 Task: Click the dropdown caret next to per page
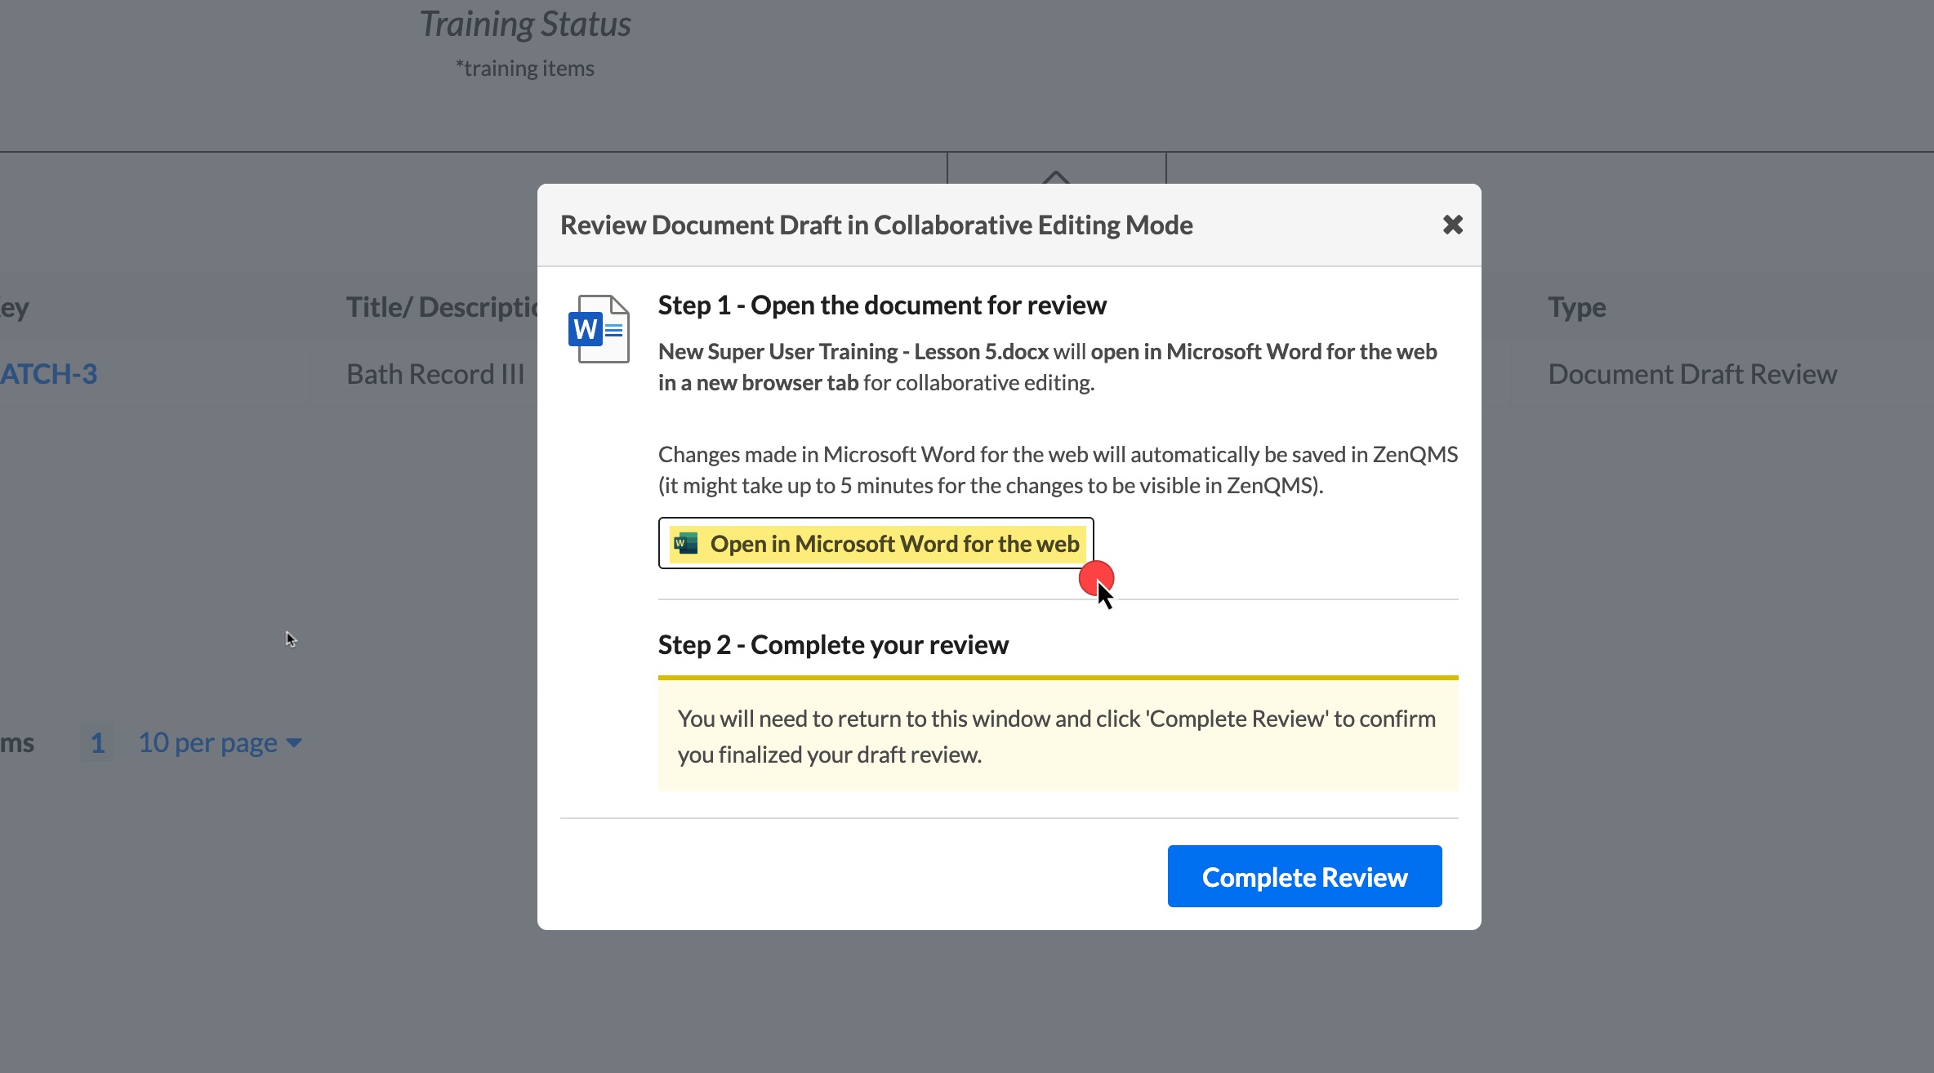[x=295, y=742]
